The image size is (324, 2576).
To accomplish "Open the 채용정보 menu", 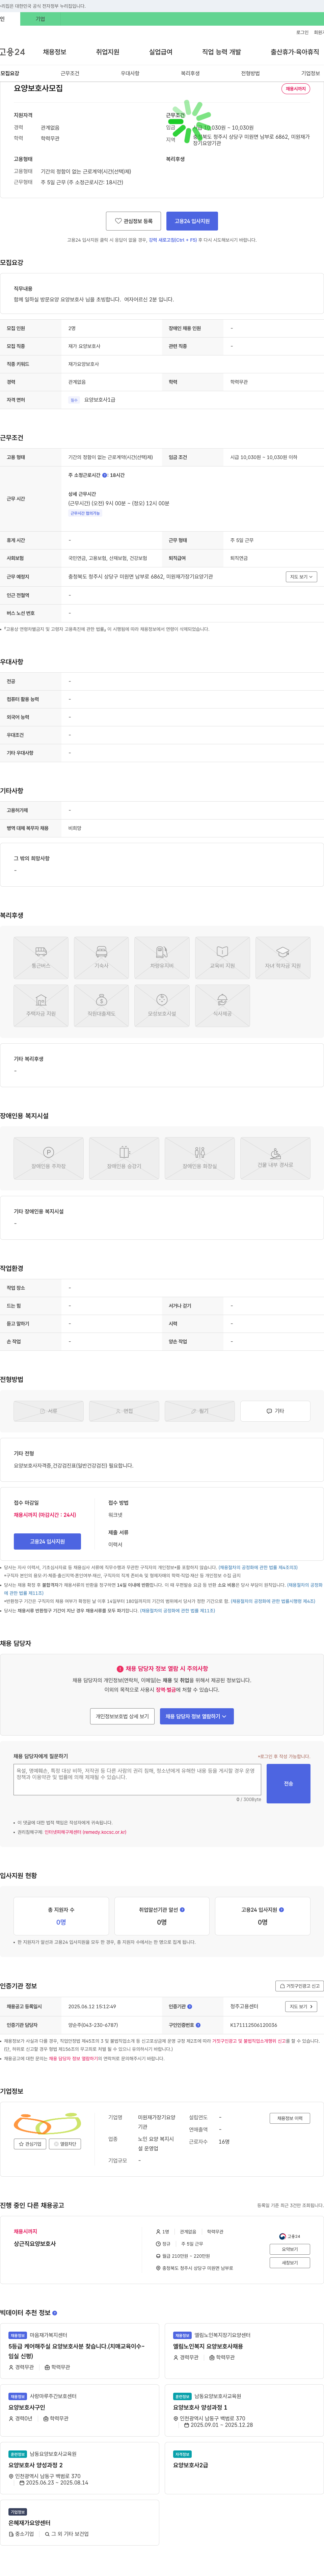I will coord(54,52).
